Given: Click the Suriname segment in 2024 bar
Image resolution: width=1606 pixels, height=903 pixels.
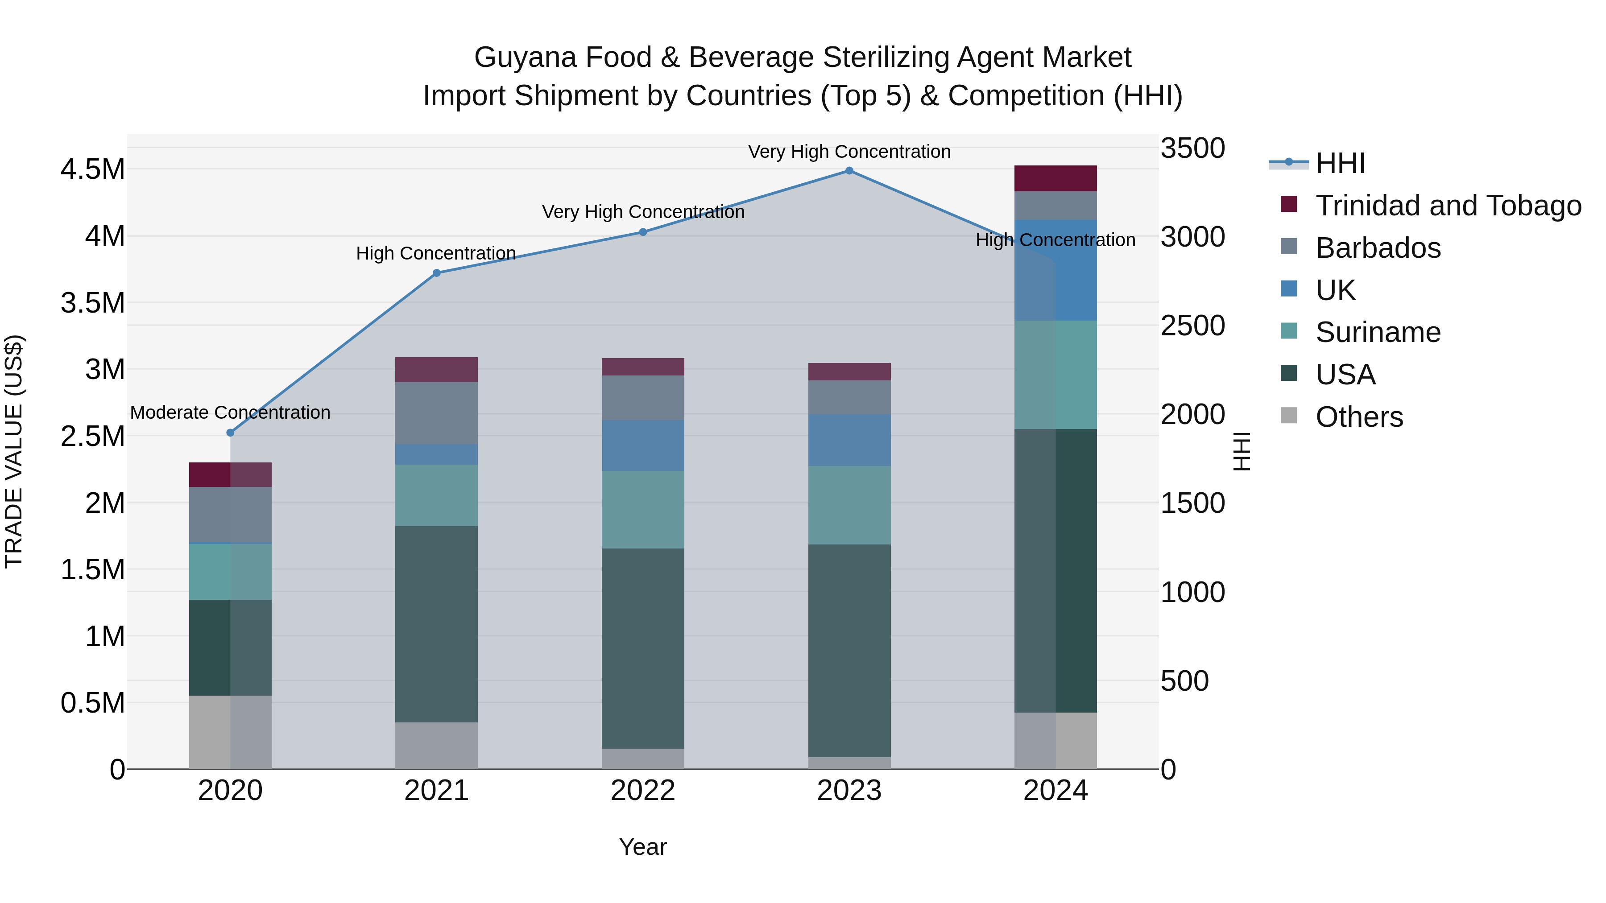Looking at the screenshot, I should (1055, 375).
